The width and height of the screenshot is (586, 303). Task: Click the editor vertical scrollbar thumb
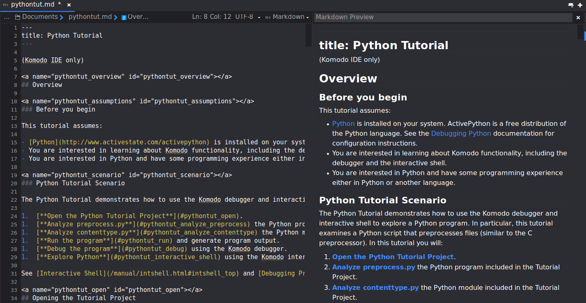click(308, 35)
